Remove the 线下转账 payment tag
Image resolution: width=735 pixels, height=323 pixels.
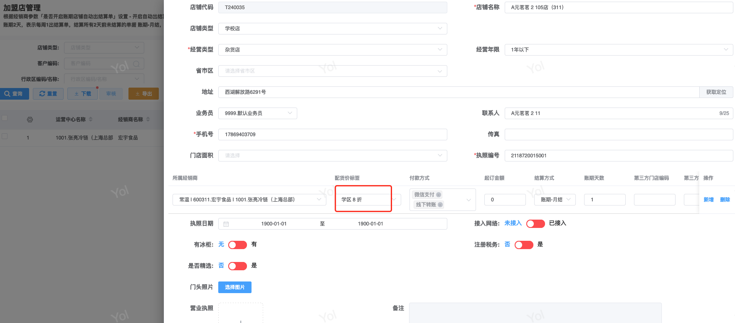[x=440, y=205]
